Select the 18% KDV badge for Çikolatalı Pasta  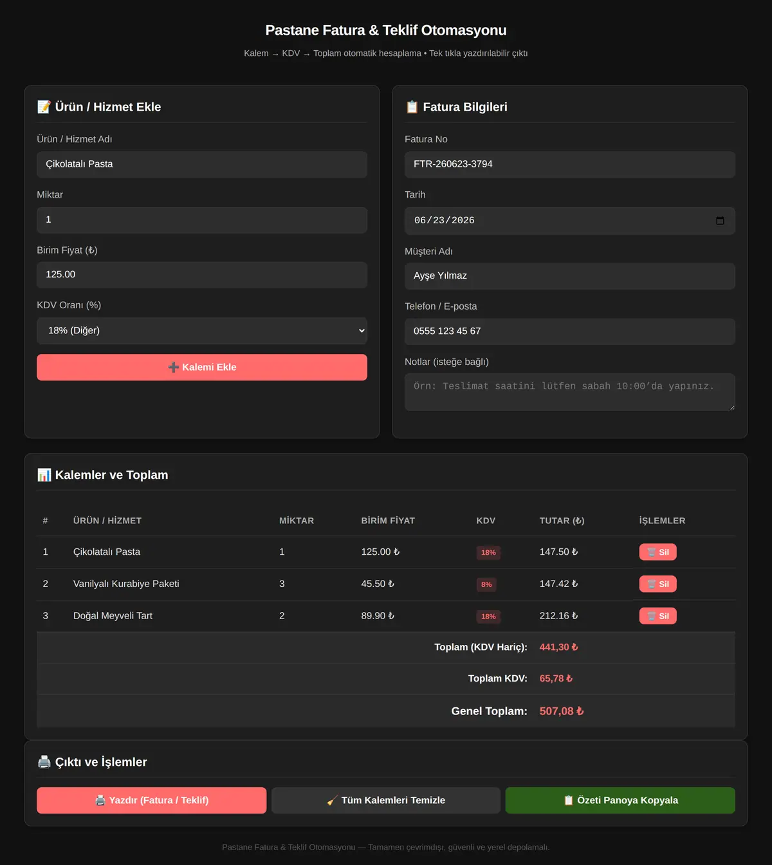[488, 552]
